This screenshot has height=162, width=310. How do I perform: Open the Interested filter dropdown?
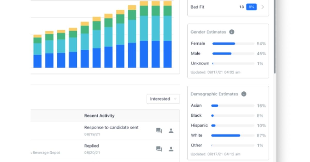(163, 99)
